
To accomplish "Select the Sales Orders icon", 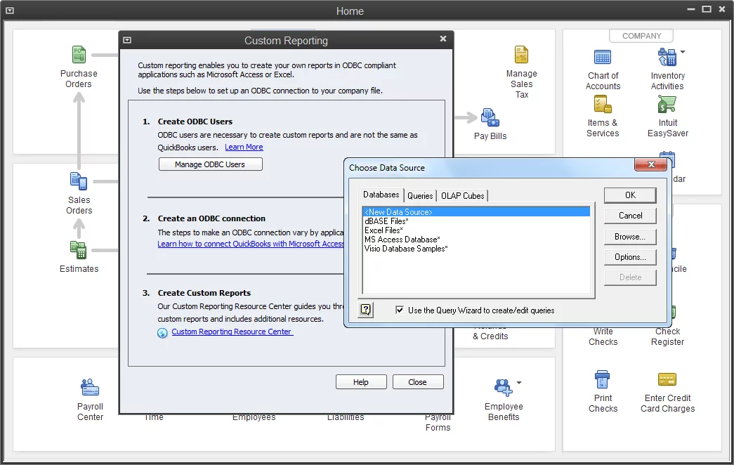I will point(79,181).
